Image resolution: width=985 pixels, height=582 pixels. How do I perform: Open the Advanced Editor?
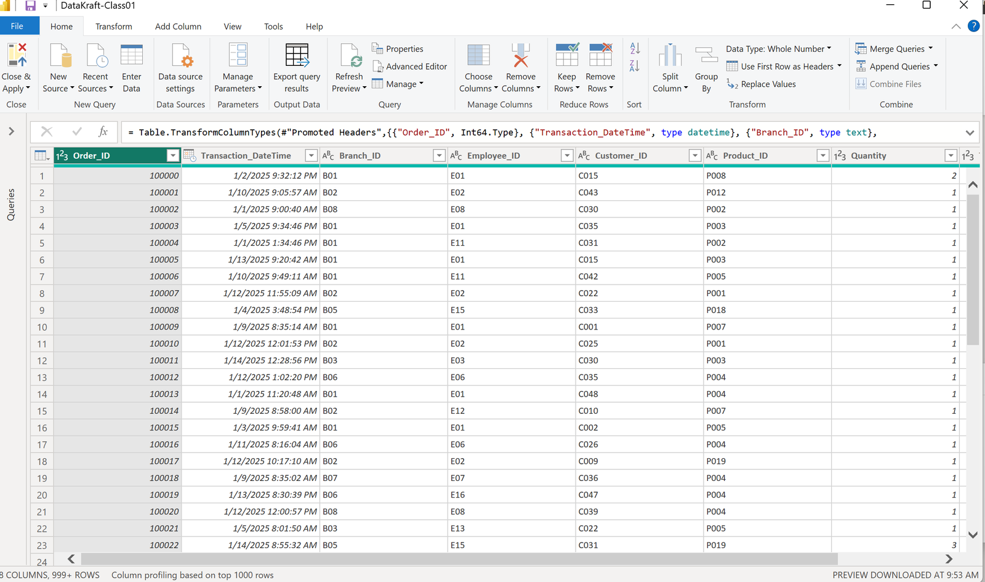(x=410, y=67)
